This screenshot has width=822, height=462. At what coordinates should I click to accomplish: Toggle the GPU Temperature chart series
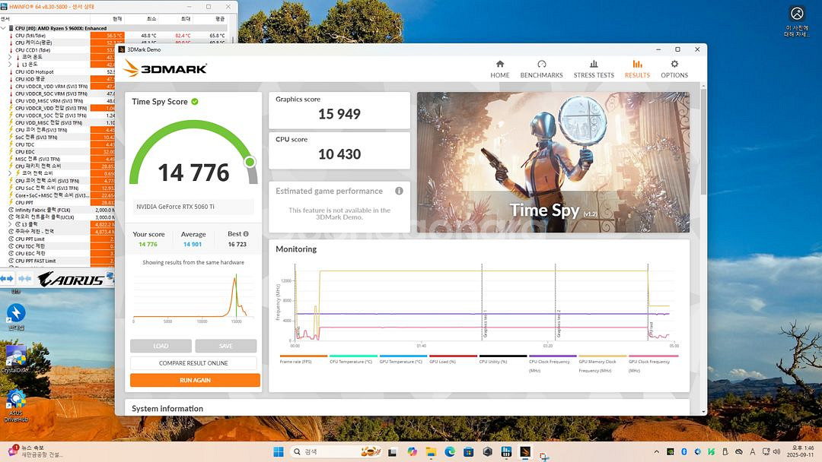click(x=403, y=359)
